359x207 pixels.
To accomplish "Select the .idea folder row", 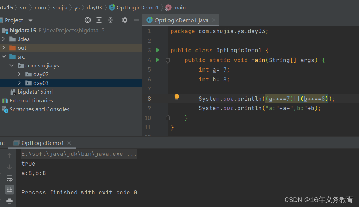I will 71,39.
